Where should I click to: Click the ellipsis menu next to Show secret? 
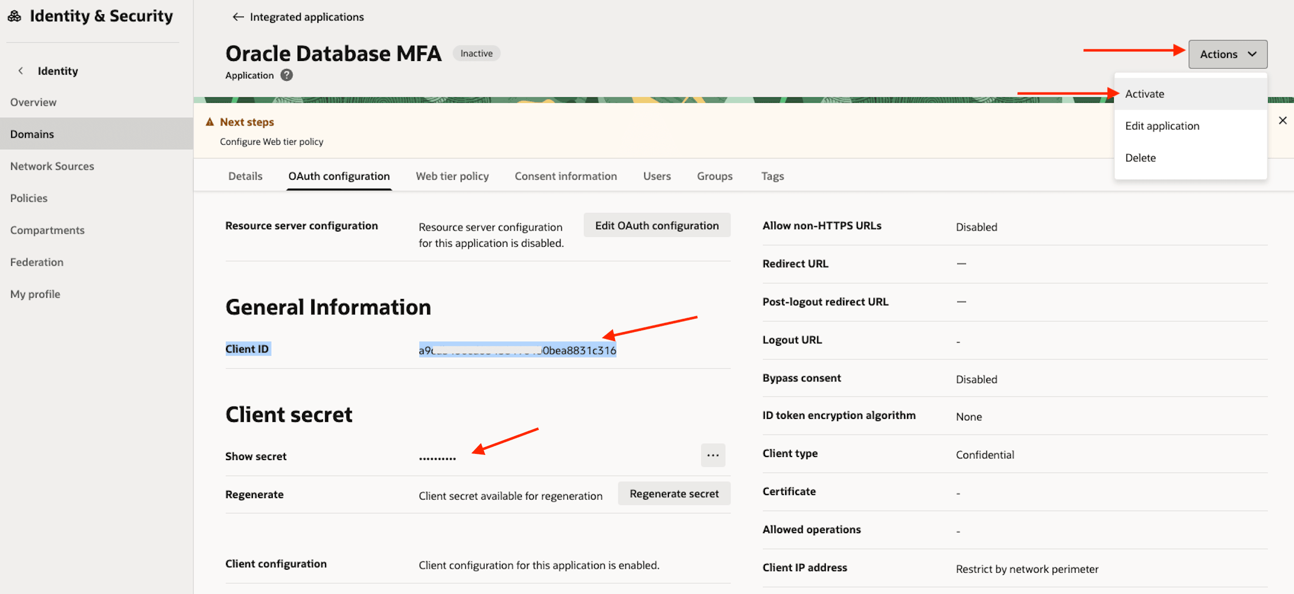coord(713,455)
